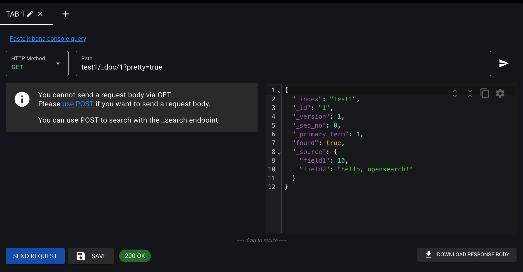
Task: Click the paper-plane send icon next to Path
Action: [x=504, y=63]
